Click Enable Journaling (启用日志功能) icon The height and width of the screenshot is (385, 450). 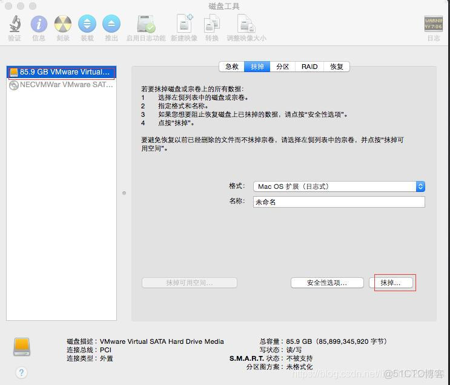pyautogui.click(x=146, y=24)
